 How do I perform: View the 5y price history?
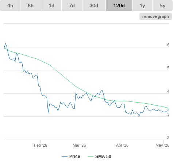tap(163, 5)
